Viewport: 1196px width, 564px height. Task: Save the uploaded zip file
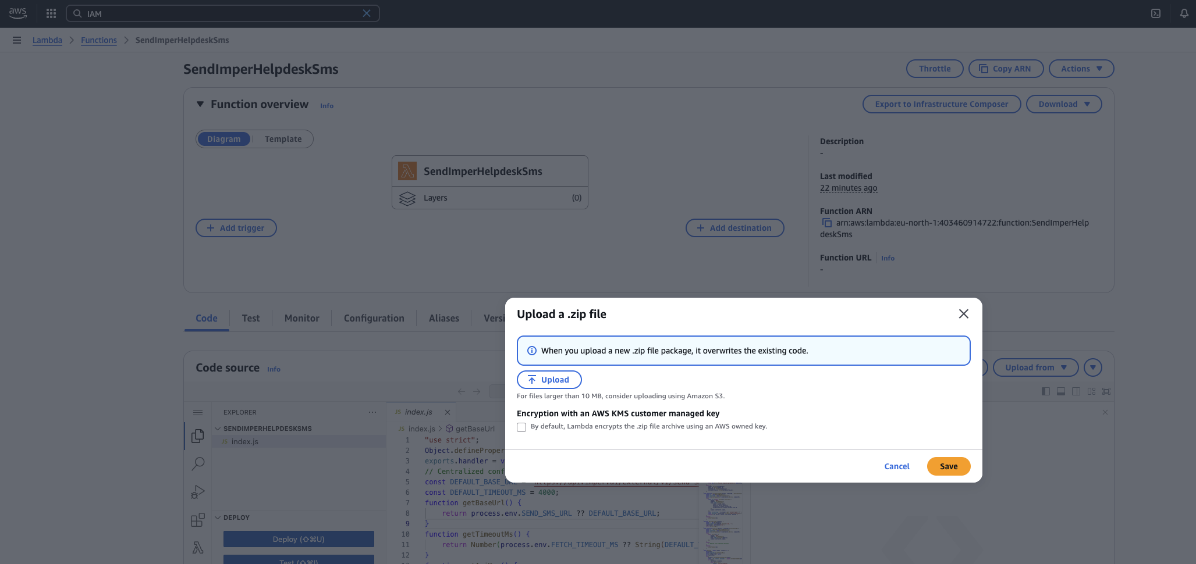click(949, 466)
